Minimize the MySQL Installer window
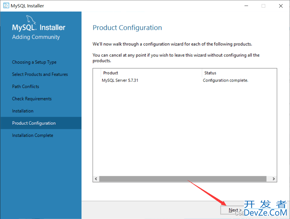Screen dimensions: 290x219 coord(246,6)
